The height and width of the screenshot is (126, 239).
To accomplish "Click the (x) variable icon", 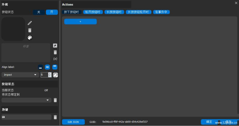I will (x=55, y=59).
